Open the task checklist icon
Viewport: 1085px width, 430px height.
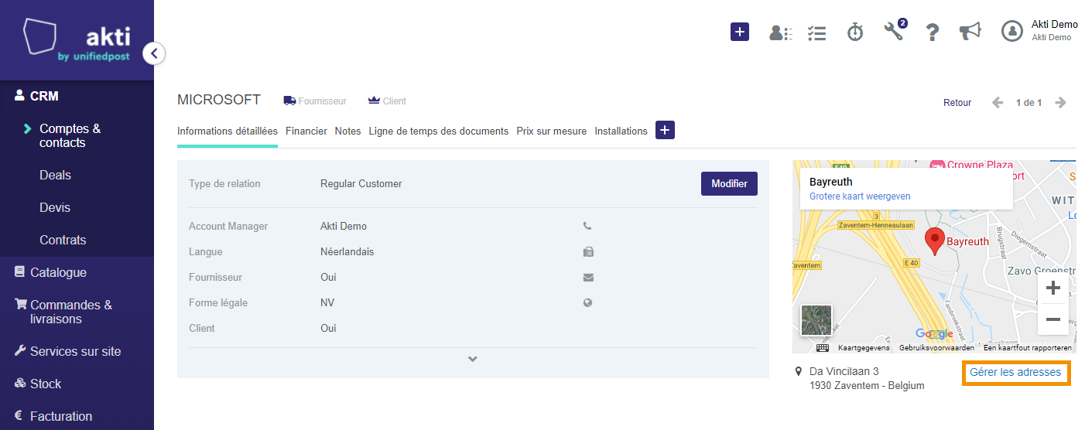tap(816, 32)
